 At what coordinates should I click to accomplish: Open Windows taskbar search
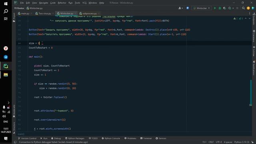point(6,11)
